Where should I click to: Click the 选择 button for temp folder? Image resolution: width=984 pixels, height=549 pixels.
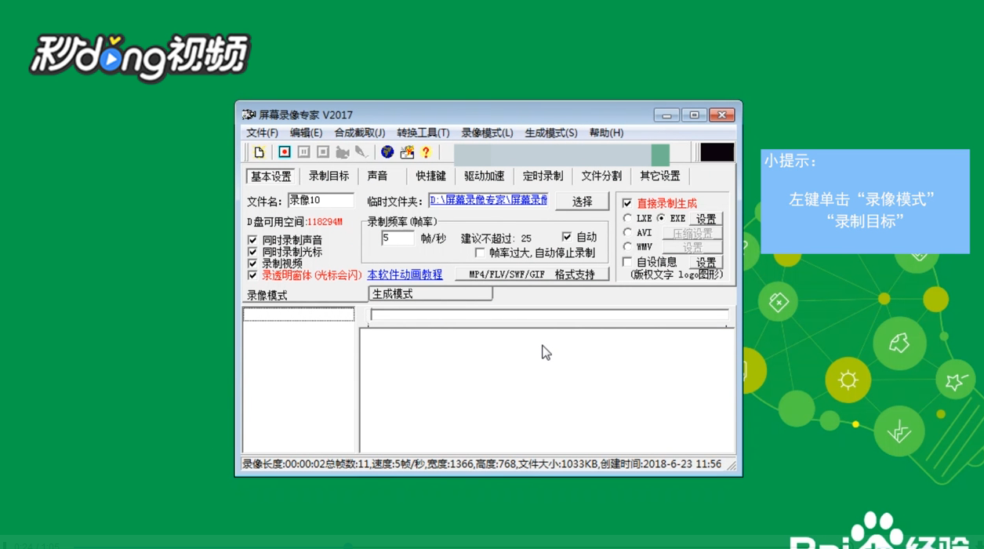click(582, 202)
